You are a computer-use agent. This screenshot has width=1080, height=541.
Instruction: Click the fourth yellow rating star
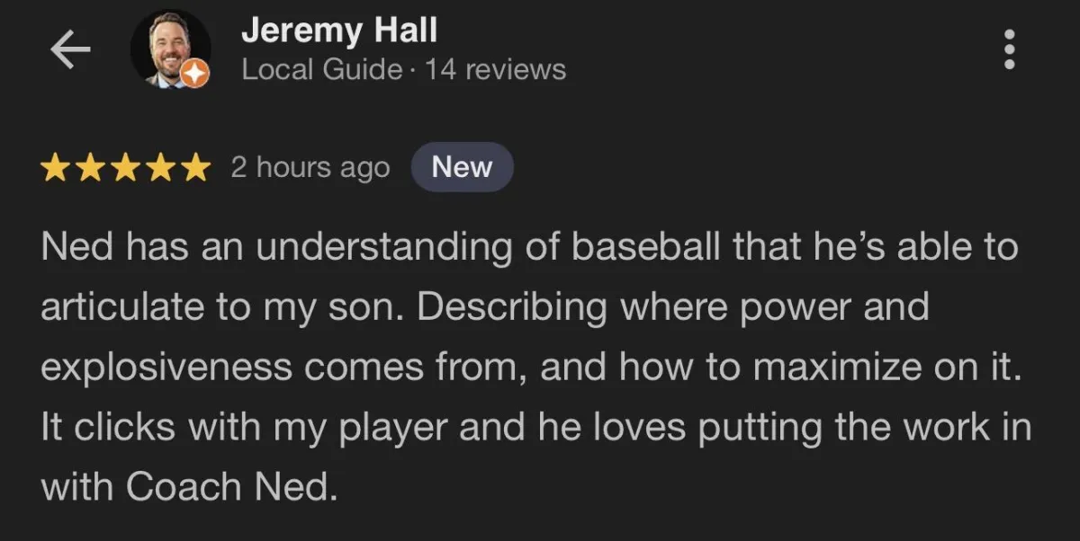coord(160,168)
